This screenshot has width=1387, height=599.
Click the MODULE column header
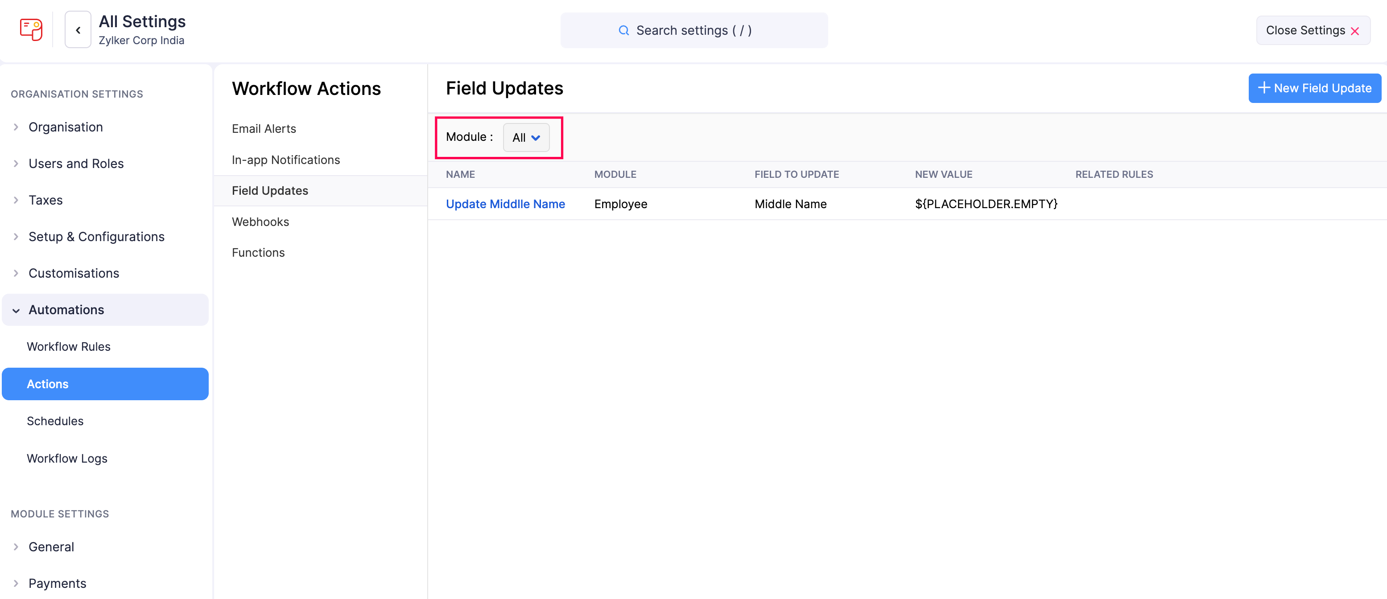pos(615,174)
